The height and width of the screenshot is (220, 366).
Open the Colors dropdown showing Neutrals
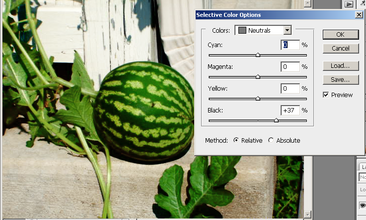[x=287, y=30]
